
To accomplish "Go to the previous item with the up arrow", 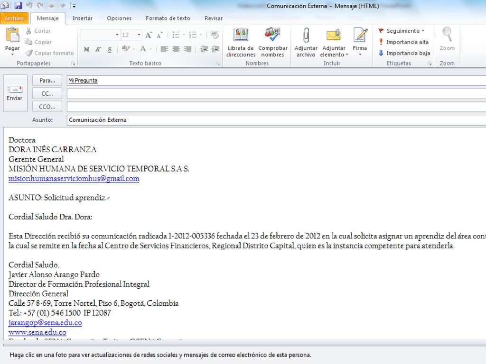I will pyautogui.click(x=51, y=6).
